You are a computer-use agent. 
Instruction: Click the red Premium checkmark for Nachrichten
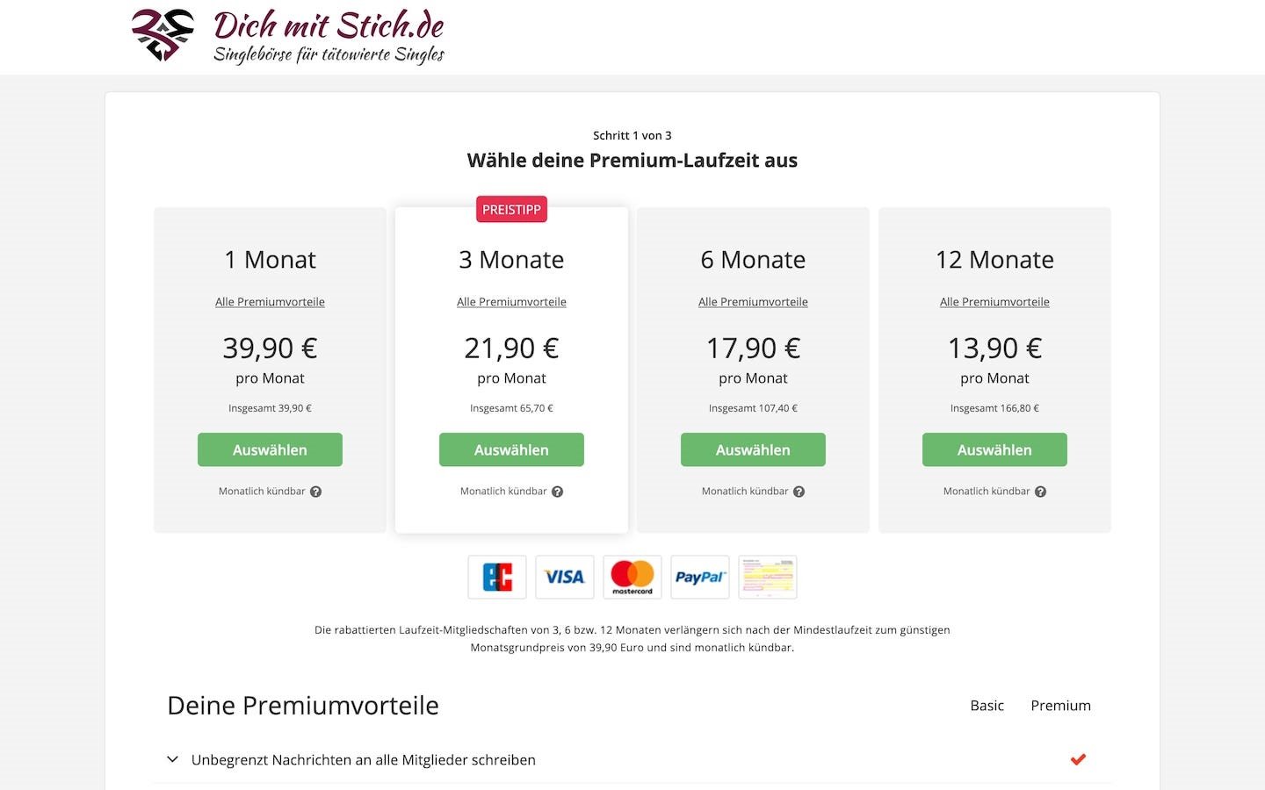[x=1078, y=759]
